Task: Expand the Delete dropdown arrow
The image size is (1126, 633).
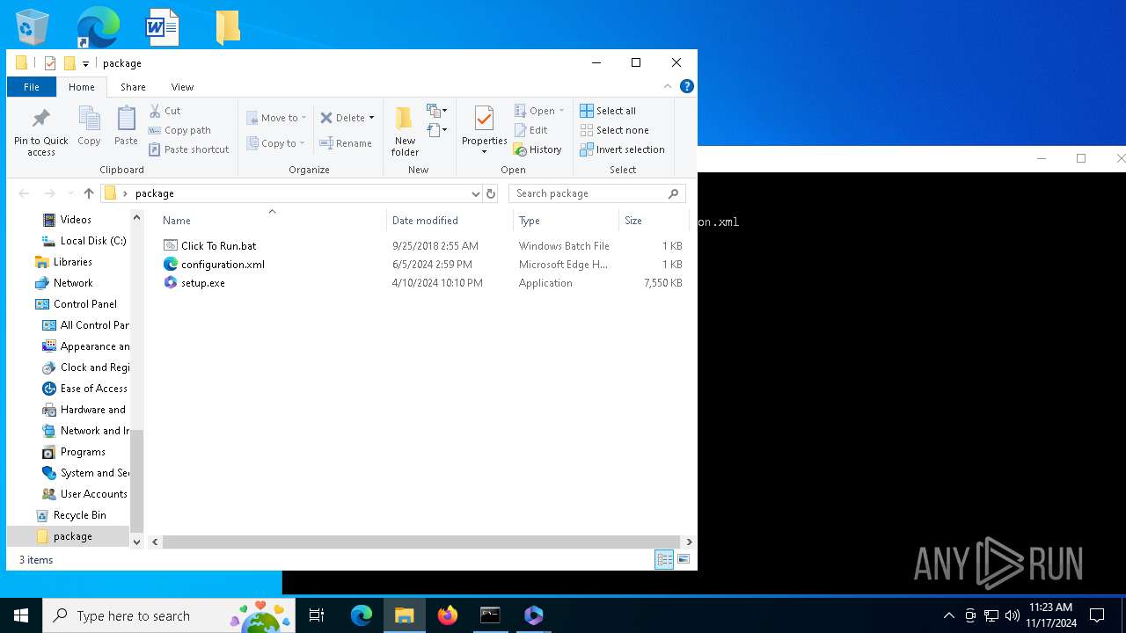Action: 371,118
